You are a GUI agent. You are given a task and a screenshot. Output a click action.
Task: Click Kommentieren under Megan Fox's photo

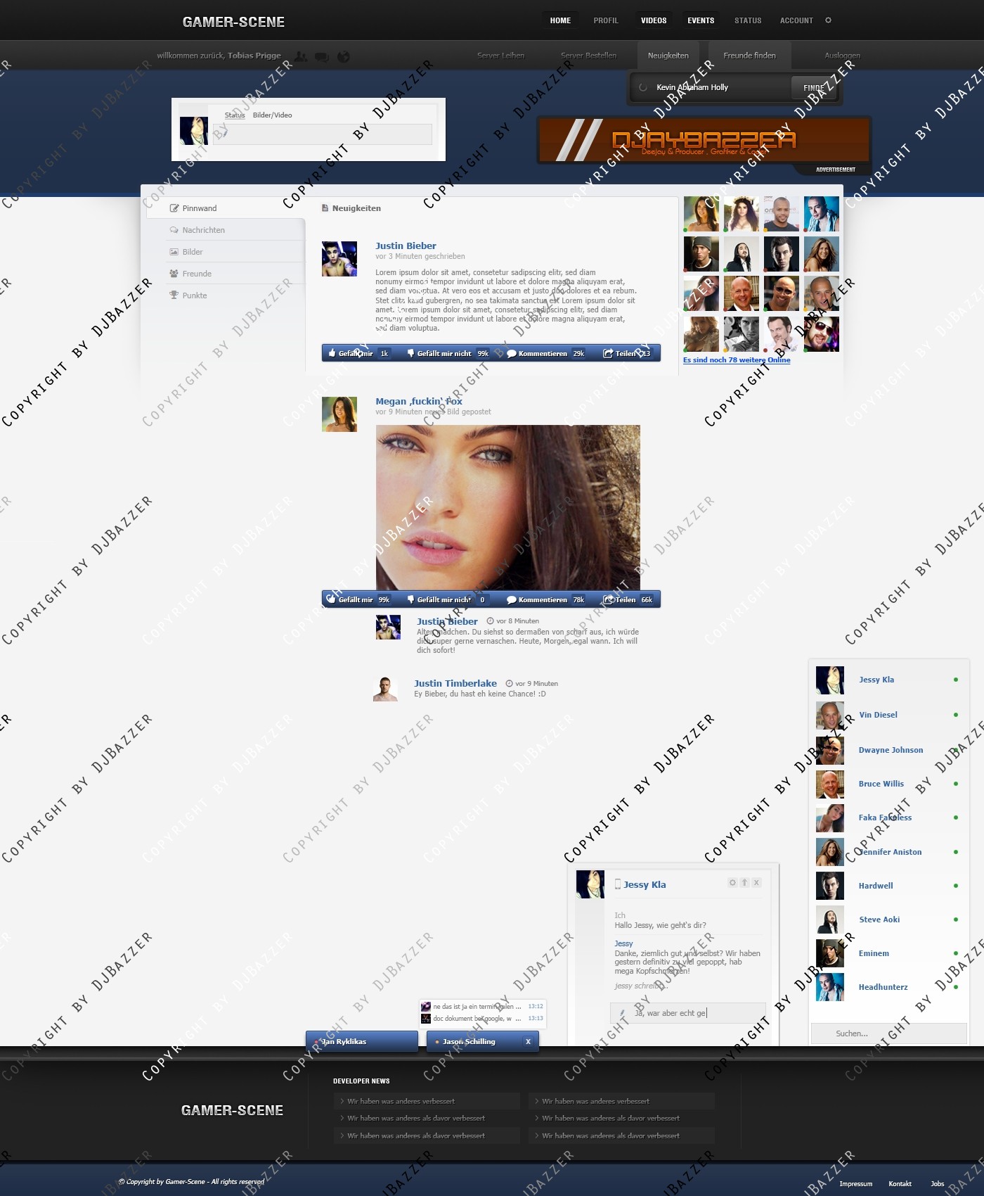(545, 599)
